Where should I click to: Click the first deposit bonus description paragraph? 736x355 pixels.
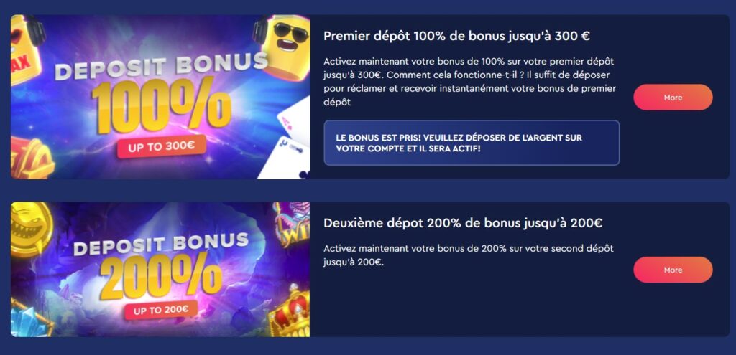click(469, 82)
